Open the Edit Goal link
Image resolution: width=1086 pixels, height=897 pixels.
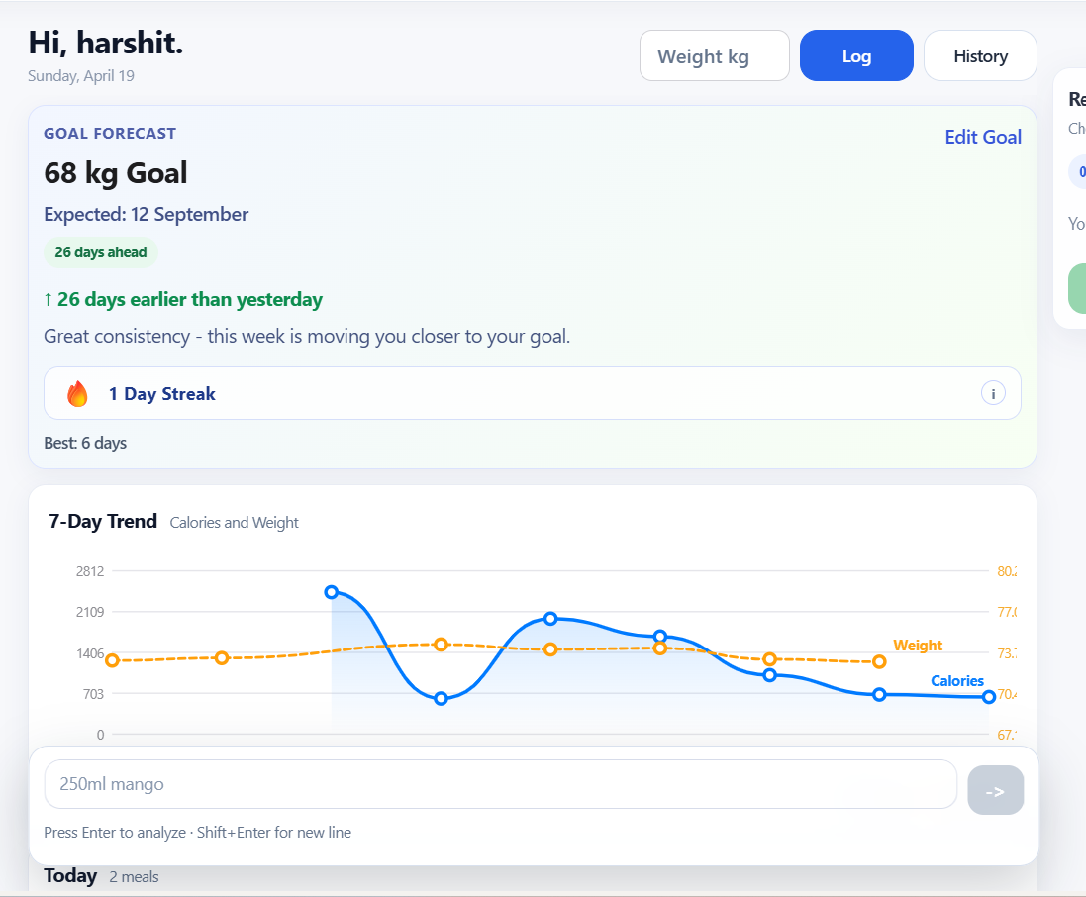tap(983, 137)
